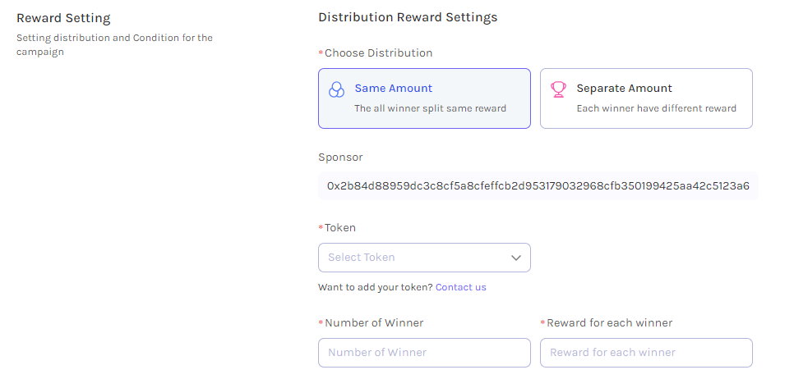Click the overlapping circles Same Amount icon

point(336,89)
